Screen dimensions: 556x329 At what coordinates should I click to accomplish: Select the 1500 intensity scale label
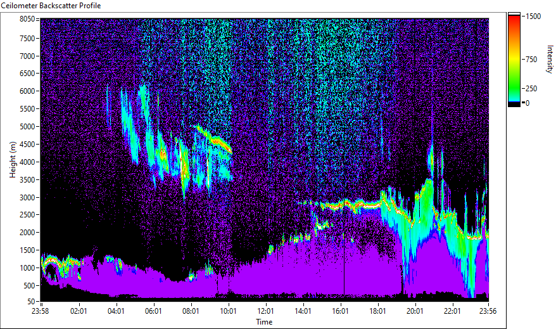click(533, 16)
